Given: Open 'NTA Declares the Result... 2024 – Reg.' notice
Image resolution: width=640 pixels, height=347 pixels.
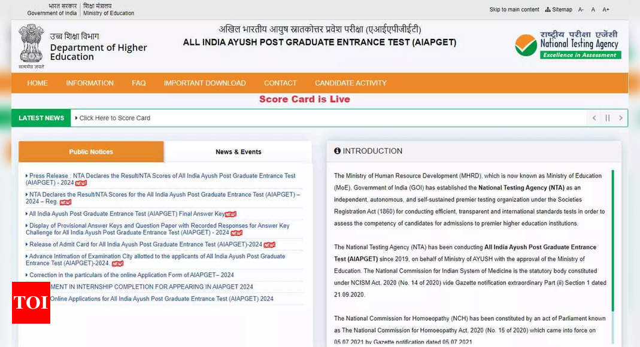Looking at the screenshot, I should 163,198.
